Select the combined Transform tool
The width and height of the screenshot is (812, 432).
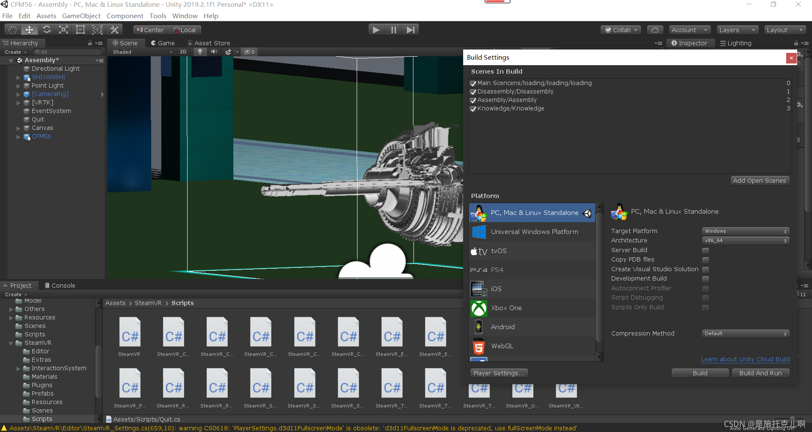(97, 30)
